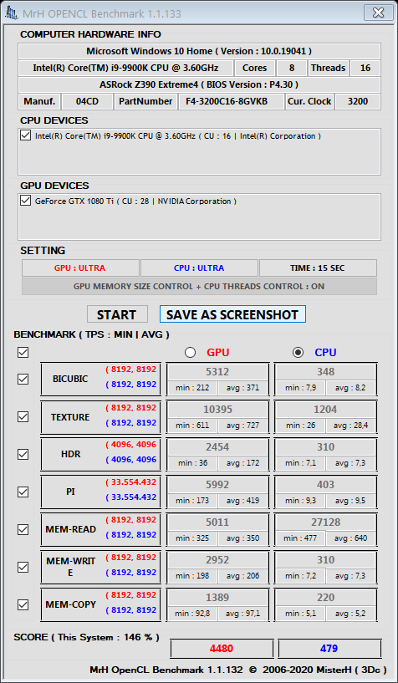Uncheck the Intel Core i9-9900K CPU device
This screenshot has height=683, width=398.
click(25, 135)
